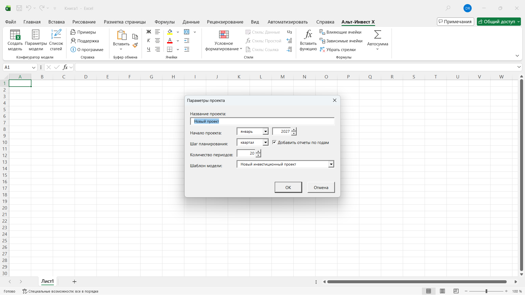
Task: Click the Отмена cancel button
Action: click(x=321, y=188)
